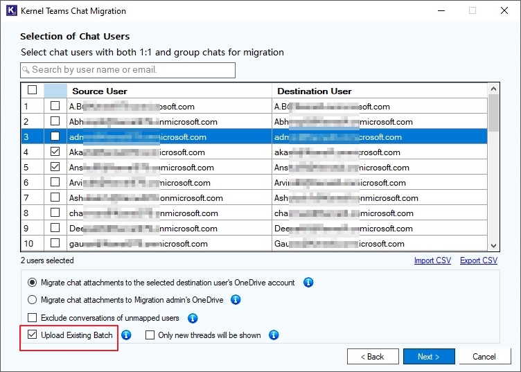The image size is (521, 372).
Task: Proceed with the Next button
Action: pos(429,357)
